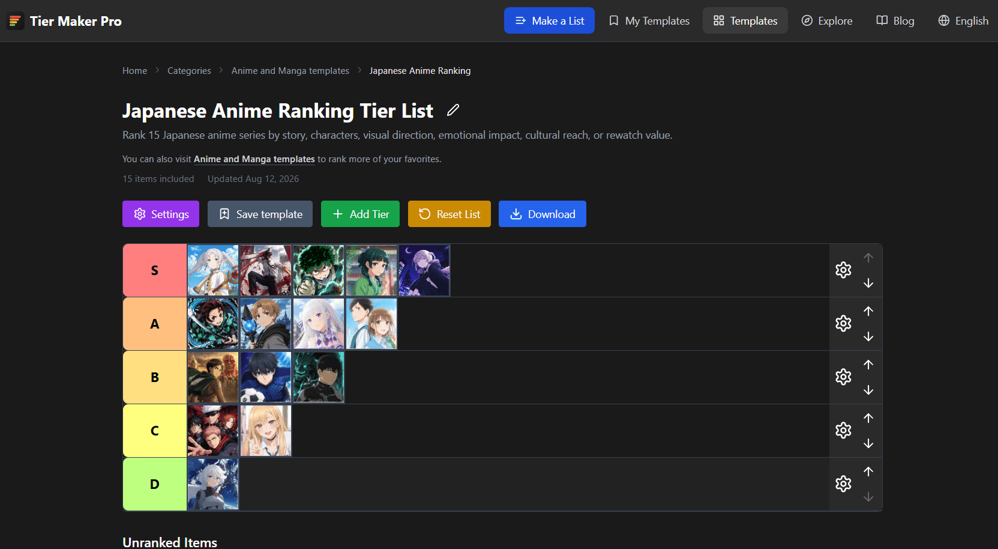The height and width of the screenshot is (549, 998).
Task: Click the "Updated Aug 12, 2026" text
Action: pyautogui.click(x=253, y=179)
